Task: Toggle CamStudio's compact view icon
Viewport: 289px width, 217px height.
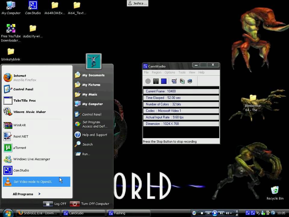Action: click(174, 81)
